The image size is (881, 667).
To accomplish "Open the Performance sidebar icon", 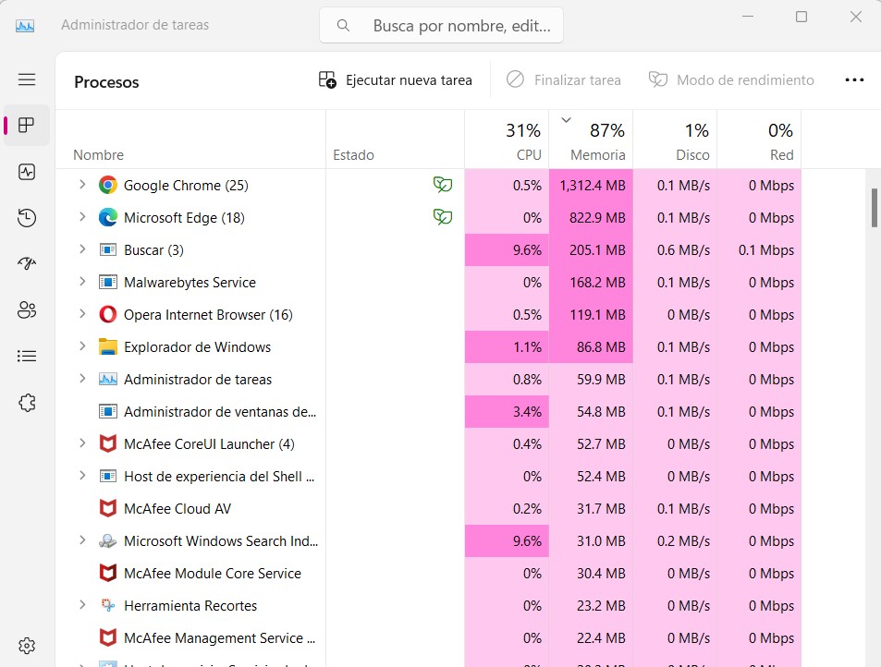I will [x=27, y=171].
